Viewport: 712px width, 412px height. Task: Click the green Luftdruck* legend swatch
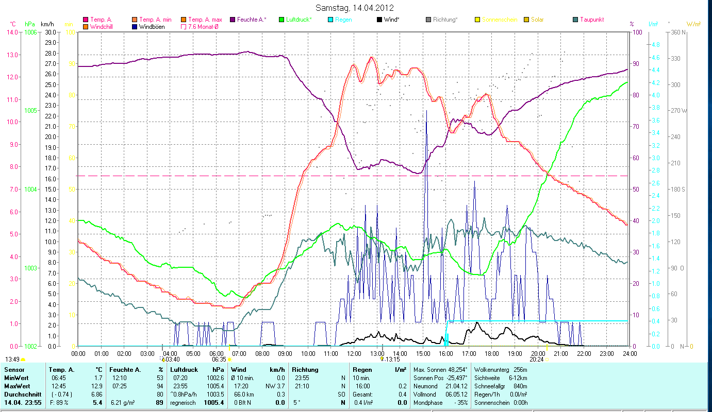282,20
